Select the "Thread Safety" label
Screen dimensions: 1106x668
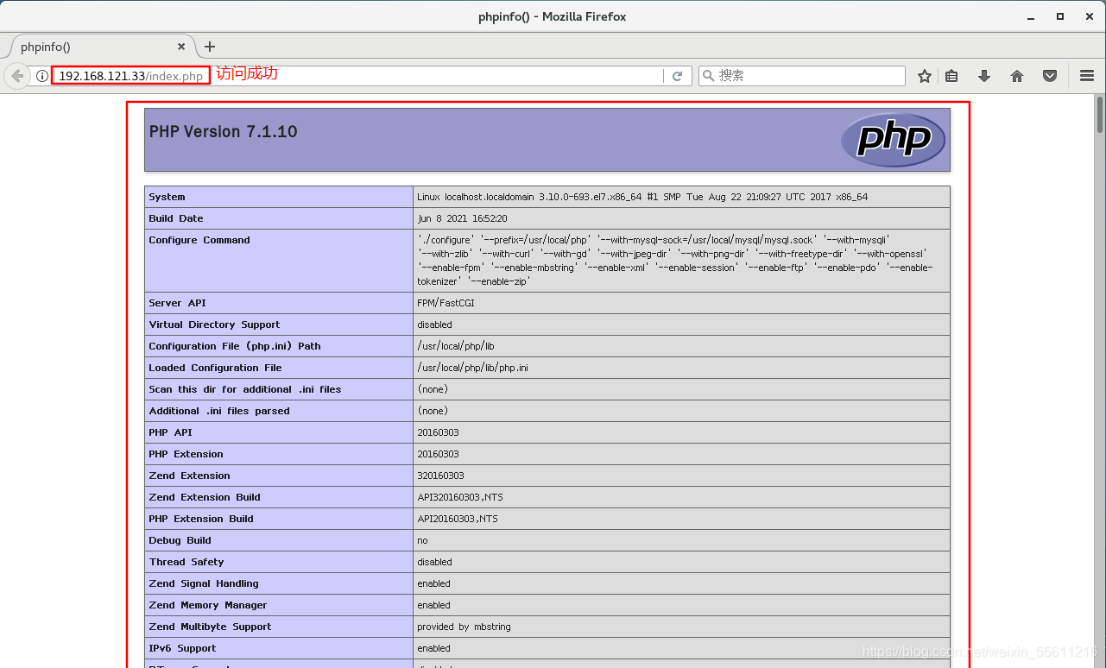(186, 562)
